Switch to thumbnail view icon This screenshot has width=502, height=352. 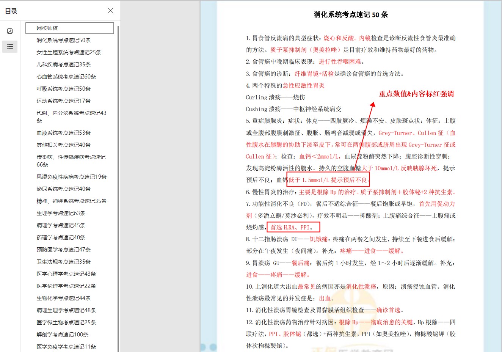click(x=10, y=31)
